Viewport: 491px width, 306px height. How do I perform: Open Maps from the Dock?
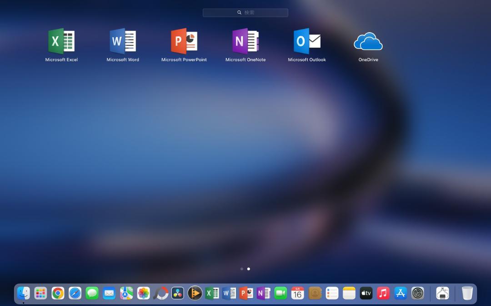tap(126, 293)
